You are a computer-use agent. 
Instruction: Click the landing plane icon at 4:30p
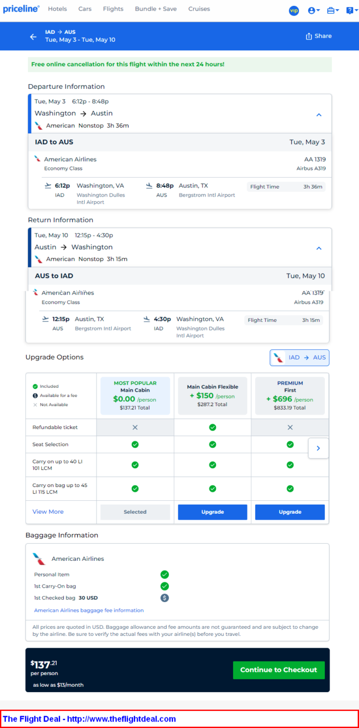pos(147,319)
